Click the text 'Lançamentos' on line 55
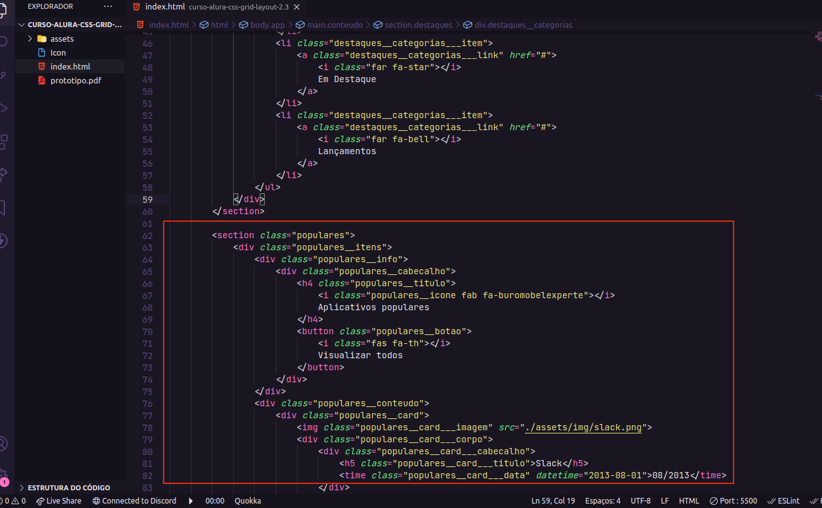The height and width of the screenshot is (508, 822). click(x=347, y=151)
